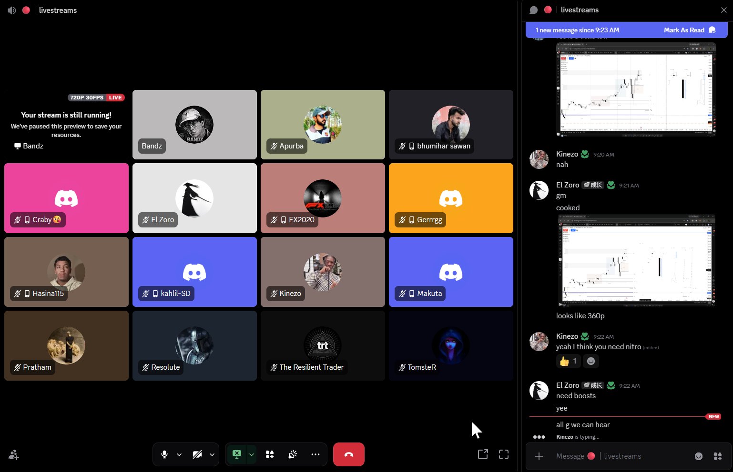This screenshot has width=733, height=472.
Task: Click El Zoro's server tag badge at 9:21 AM
Action: coord(593,185)
